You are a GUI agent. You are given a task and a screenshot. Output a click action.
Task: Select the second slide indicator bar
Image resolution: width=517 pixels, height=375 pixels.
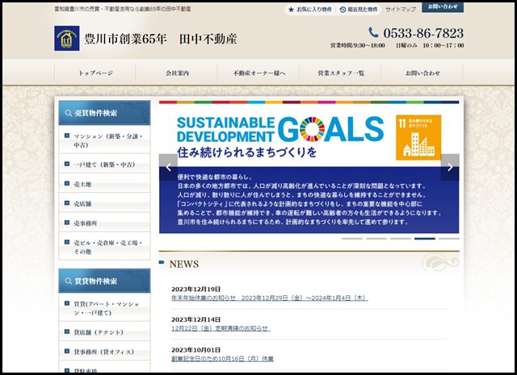point(376,239)
